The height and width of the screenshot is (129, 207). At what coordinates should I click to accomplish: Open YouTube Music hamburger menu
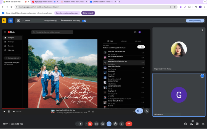coord(5,32)
